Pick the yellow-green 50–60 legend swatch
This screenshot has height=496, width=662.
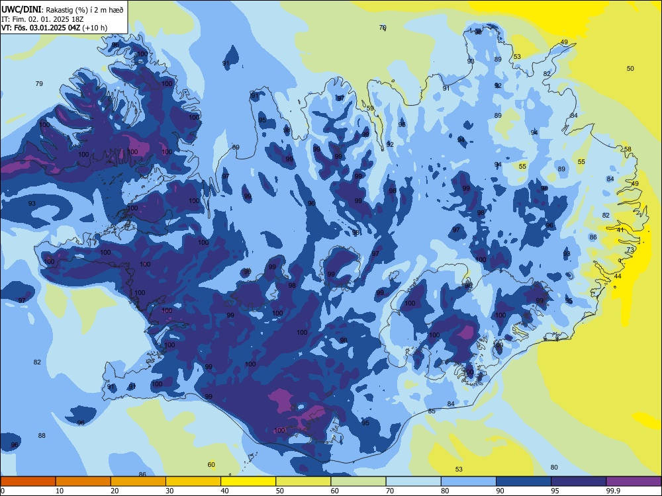(x=303, y=481)
